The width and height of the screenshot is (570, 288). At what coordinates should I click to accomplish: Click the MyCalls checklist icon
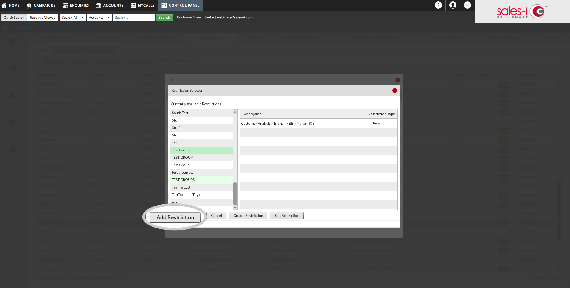point(133,5)
